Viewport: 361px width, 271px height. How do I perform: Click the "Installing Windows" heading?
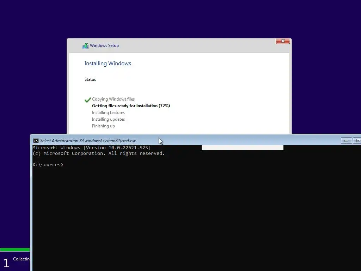(x=108, y=64)
